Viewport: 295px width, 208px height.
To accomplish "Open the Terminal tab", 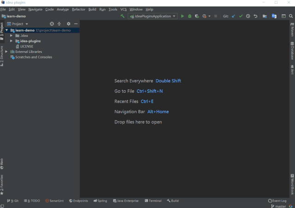I will [153, 201].
